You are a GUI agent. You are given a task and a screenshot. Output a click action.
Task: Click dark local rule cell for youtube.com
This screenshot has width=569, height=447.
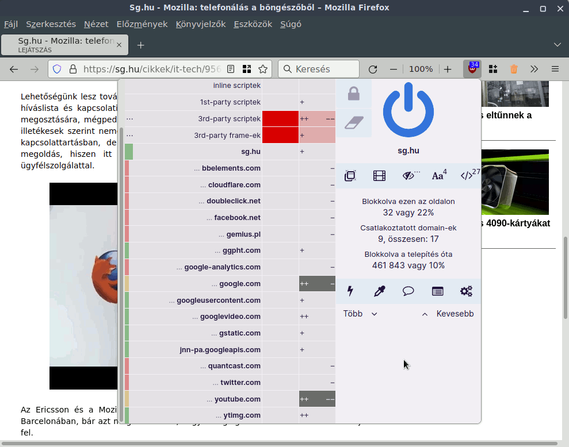[x=317, y=399]
